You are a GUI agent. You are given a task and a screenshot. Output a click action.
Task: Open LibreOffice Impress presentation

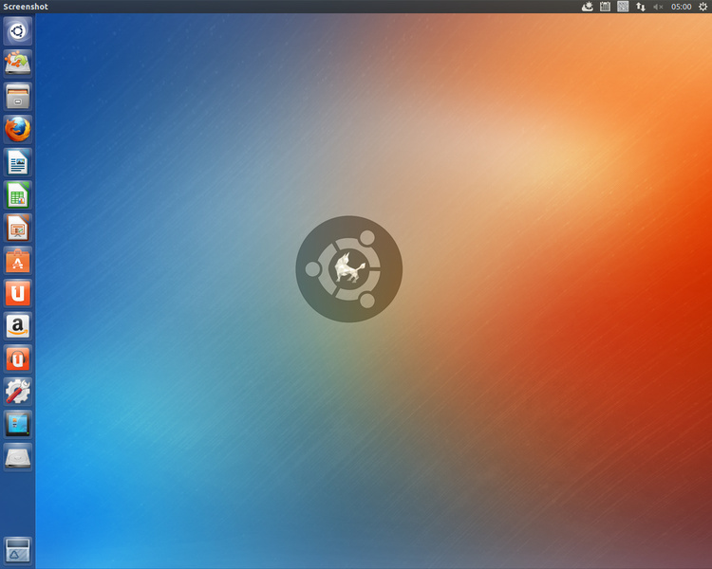click(x=18, y=228)
